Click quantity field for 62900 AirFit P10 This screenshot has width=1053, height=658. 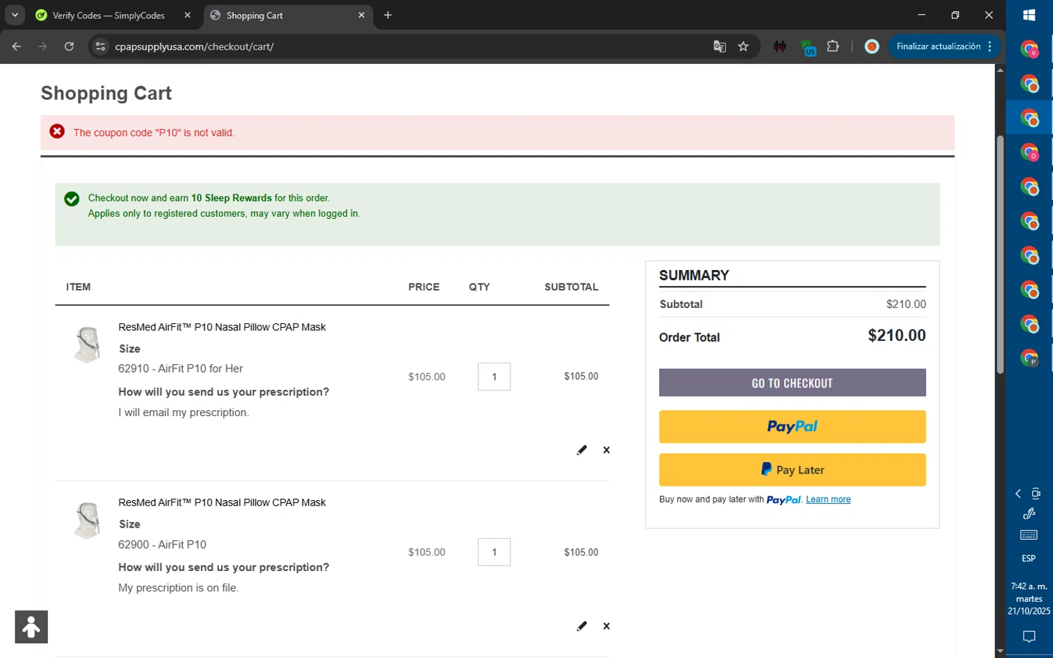(494, 552)
